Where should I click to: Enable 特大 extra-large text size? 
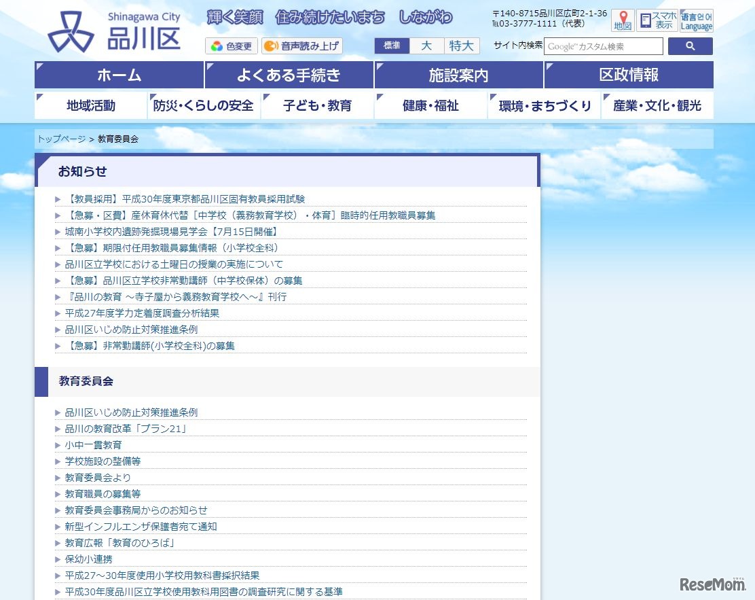[462, 46]
